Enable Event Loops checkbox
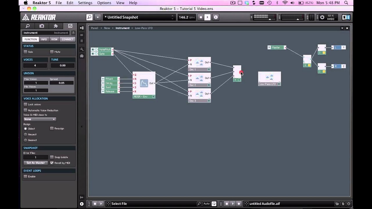372x209 pixels. click(26, 176)
